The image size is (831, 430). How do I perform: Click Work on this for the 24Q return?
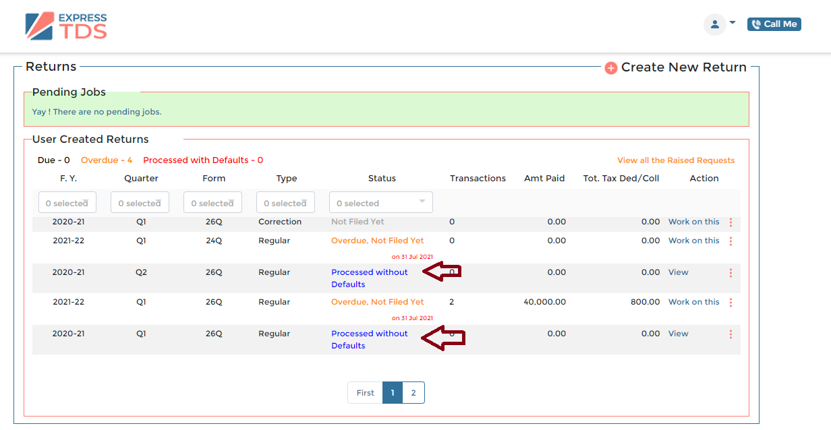click(693, 241)
